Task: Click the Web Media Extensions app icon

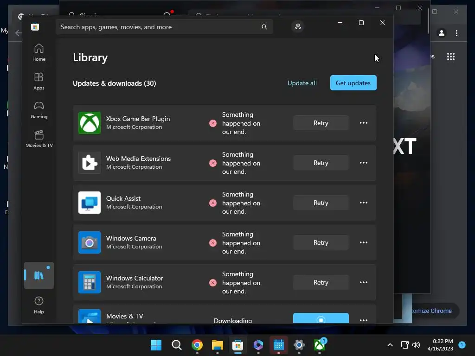Action: pyautogui.click(x=90, y=163)
